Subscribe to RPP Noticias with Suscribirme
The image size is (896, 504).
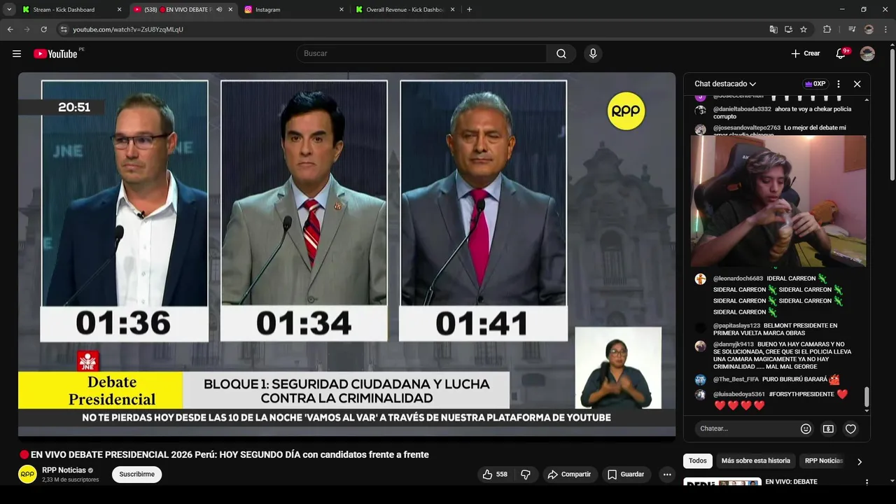point(136,475)
